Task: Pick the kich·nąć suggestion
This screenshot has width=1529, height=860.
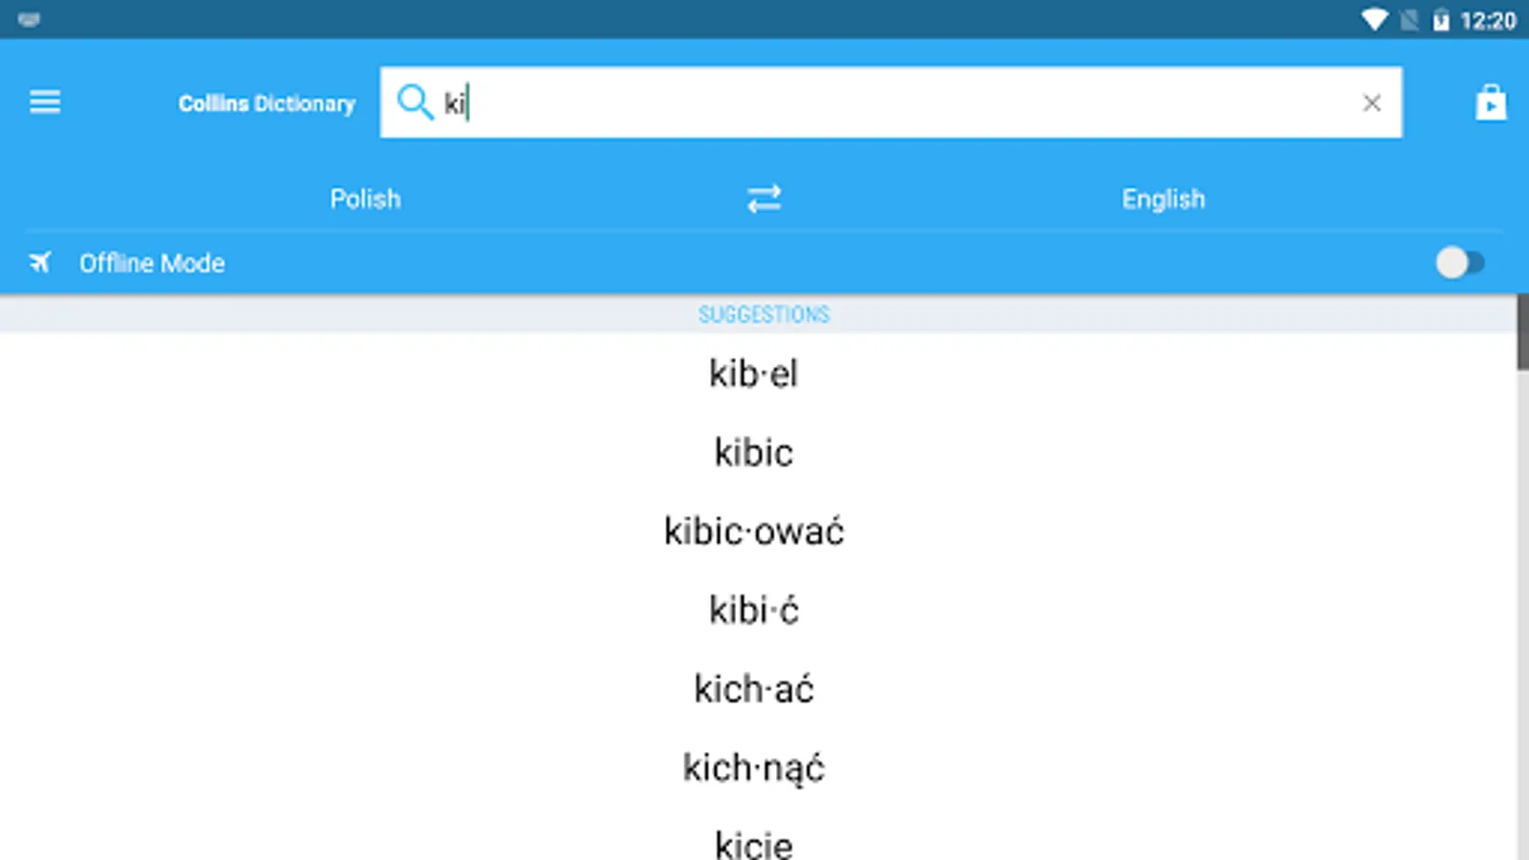Action: 753,768
